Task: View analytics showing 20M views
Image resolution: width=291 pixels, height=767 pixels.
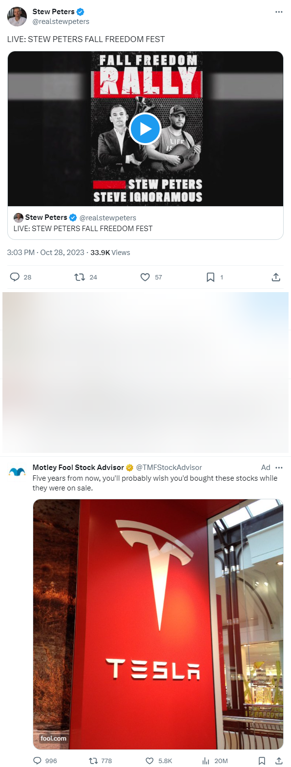Action: click(x=215, y=761)
